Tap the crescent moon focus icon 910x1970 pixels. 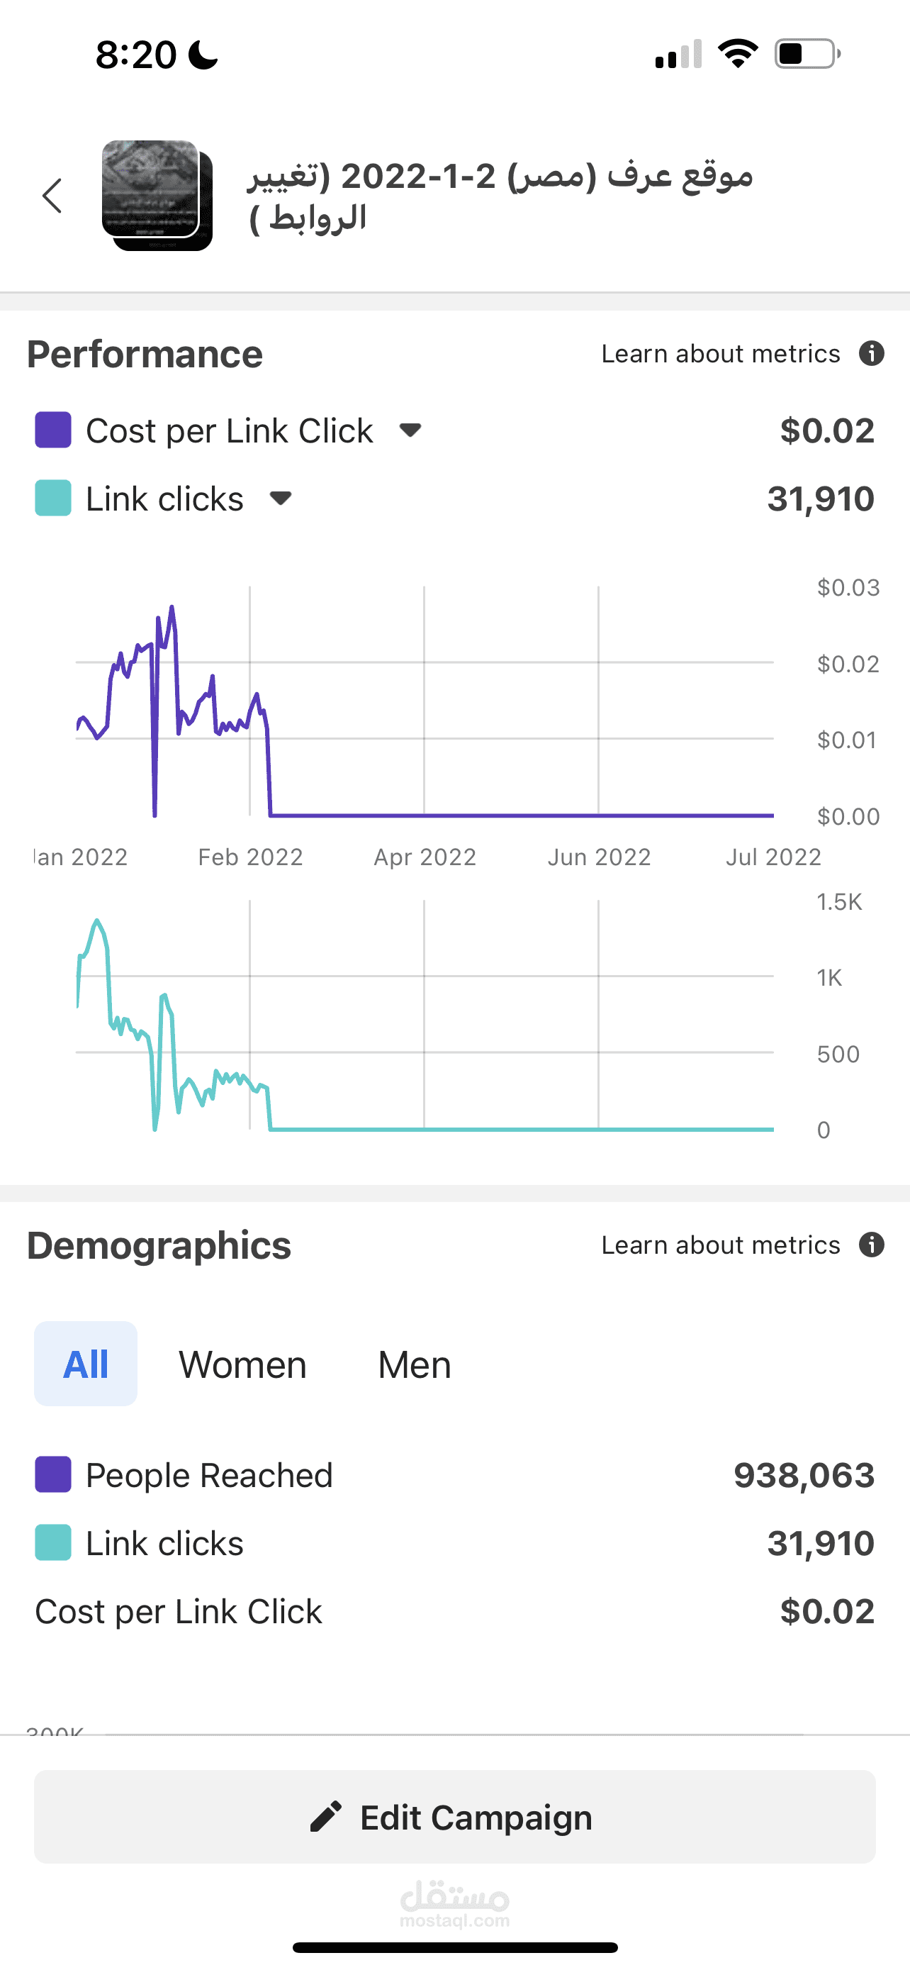[x=203, y=55]
